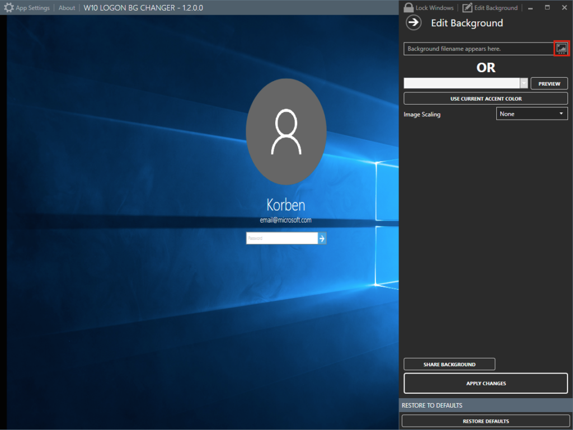Open the color picker dropdown arrow

(x=524, y=83)
